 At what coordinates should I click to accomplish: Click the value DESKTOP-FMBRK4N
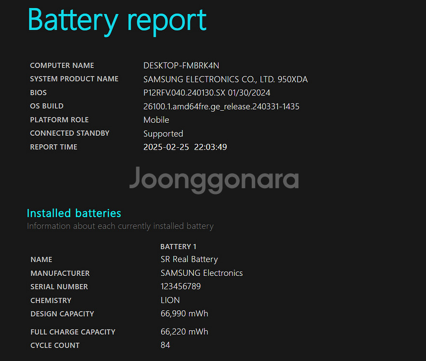point(181,65)
